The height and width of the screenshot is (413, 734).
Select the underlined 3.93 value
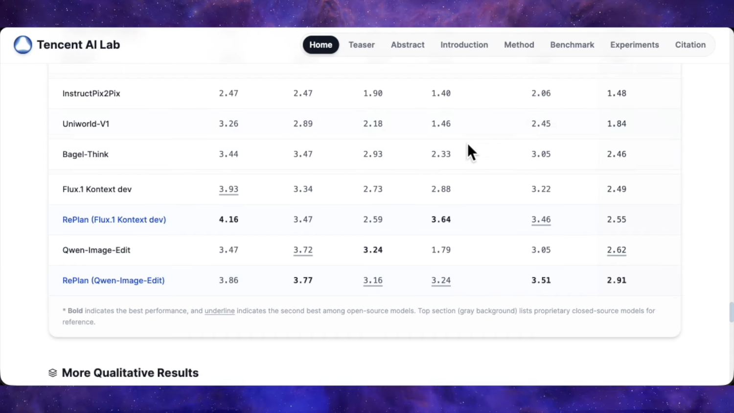click(229, 189)
